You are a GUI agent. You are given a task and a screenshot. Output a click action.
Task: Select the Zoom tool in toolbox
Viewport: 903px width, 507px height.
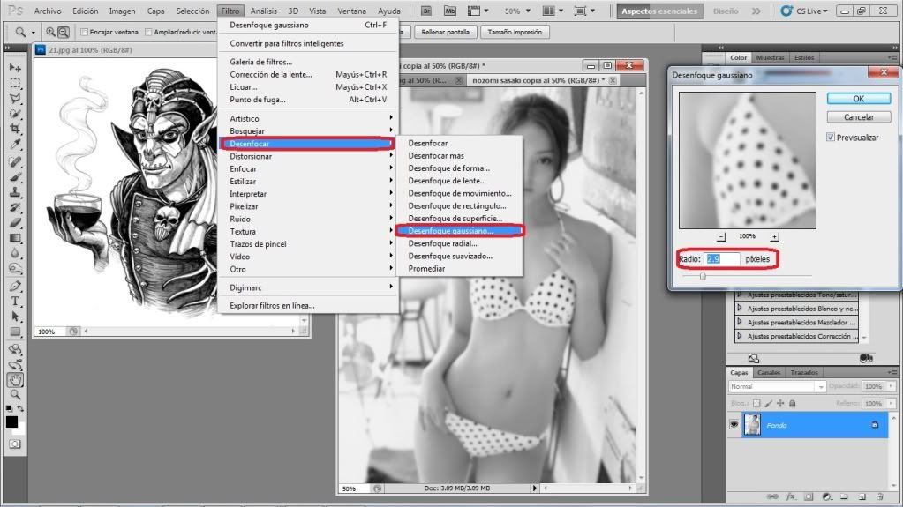(15, 395)
